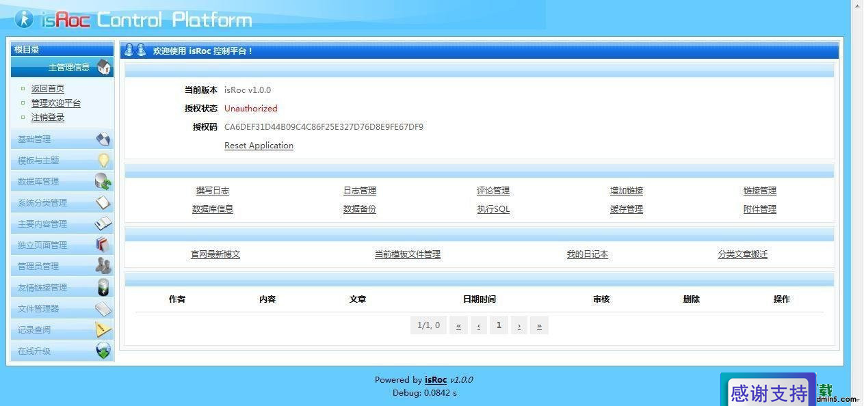Click 注销登录 to log out
864x406 pixels.
[48, 118]
